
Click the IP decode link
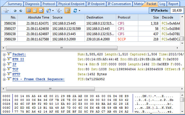[x=14, y=64]
